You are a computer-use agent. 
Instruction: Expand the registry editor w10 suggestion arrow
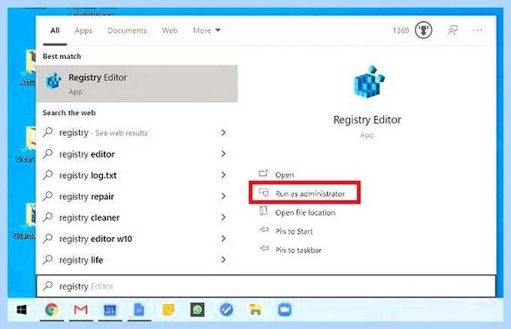coord(223,239)
